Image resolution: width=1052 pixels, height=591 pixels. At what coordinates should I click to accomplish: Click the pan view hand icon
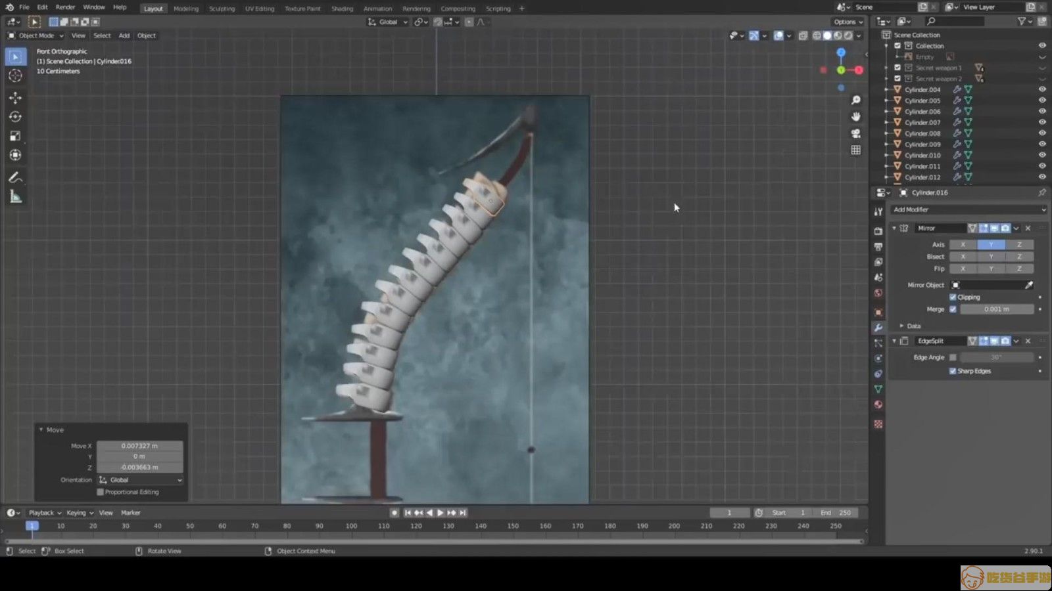click(x=855, y=116)
